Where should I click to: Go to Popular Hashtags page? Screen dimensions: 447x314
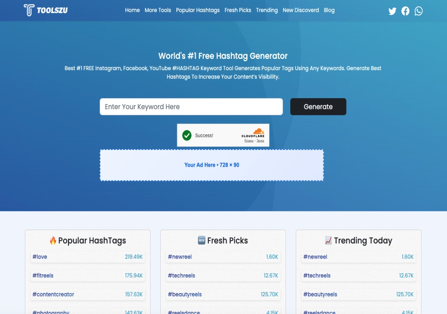pos(198,10)
